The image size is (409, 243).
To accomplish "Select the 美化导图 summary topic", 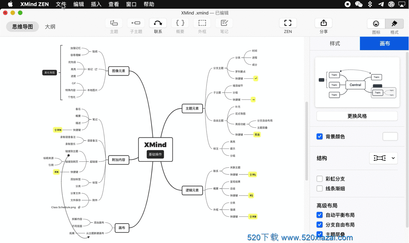I will click(x=49, y=73).
